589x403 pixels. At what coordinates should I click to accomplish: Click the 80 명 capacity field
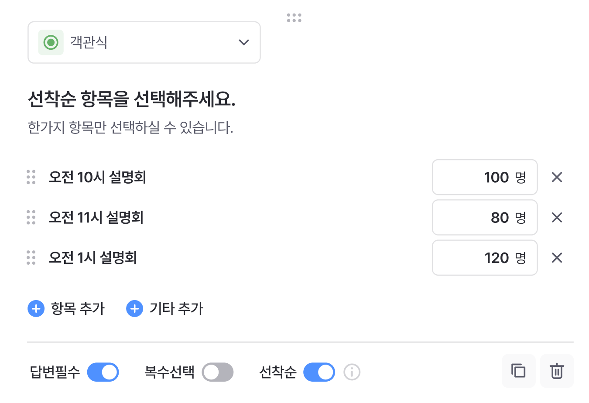[x=484, y=217]
